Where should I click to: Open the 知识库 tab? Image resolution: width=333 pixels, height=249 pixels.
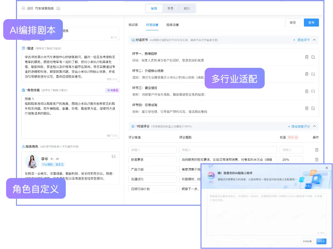click(133, 25)
